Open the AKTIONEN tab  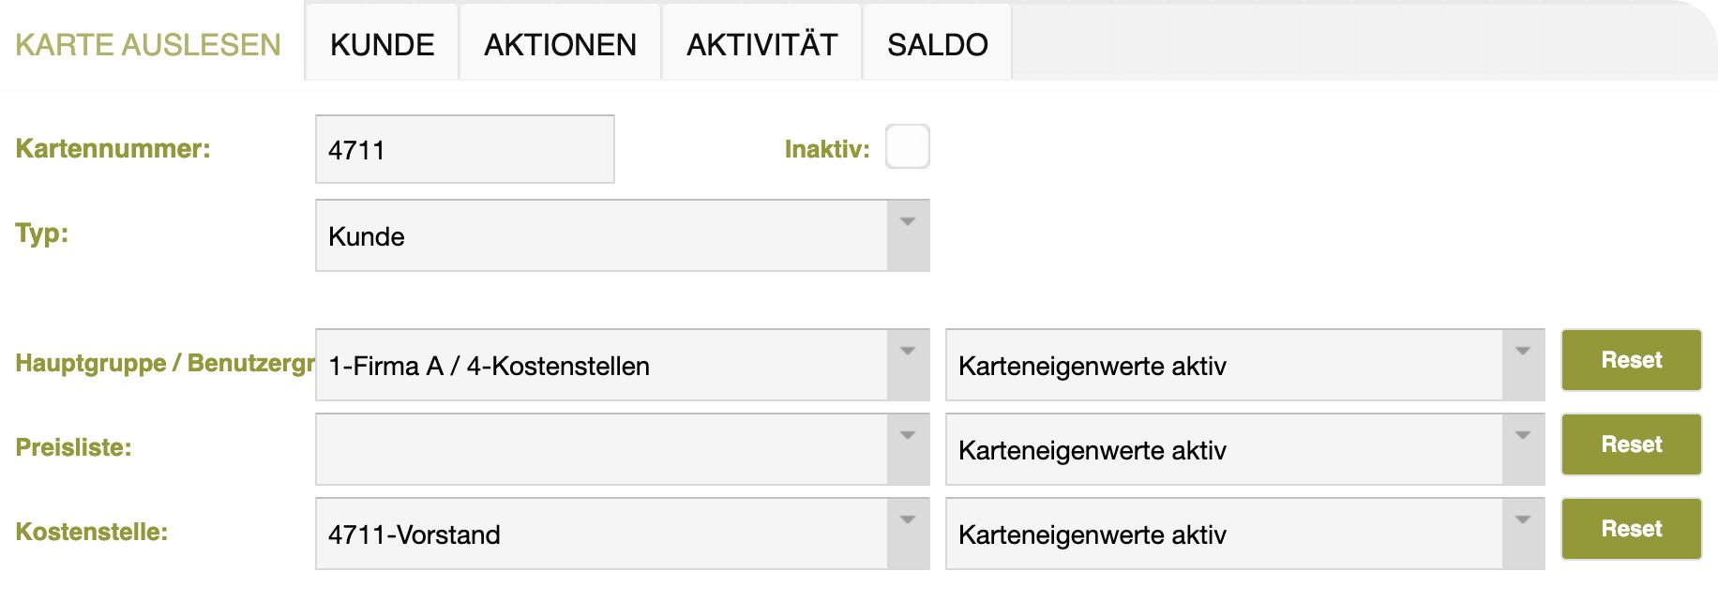point(560,45)
